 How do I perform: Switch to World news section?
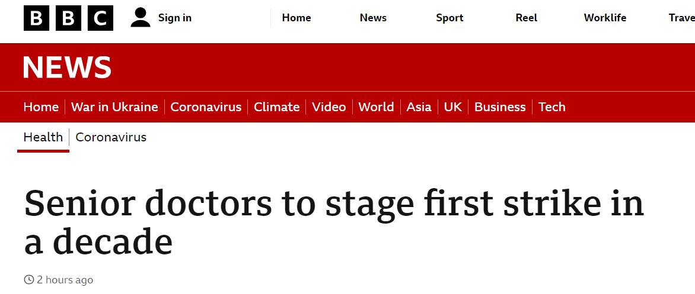[376, 107]
